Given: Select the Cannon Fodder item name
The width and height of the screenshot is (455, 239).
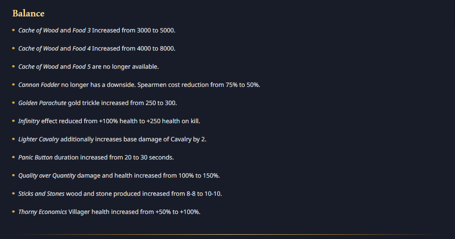Looking at the screenshot, I should pyautogui.click(x=39, y=85).
